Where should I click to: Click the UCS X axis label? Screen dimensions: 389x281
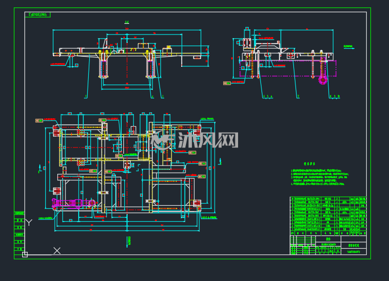click(57, 251)
